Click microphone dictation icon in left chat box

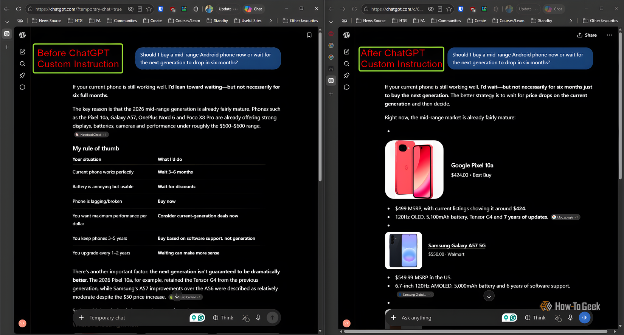[258, 318]
